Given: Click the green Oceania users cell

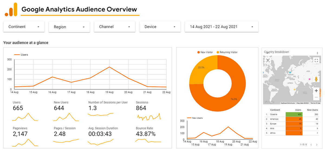Looking at the screenshot, I should point(294,115).
